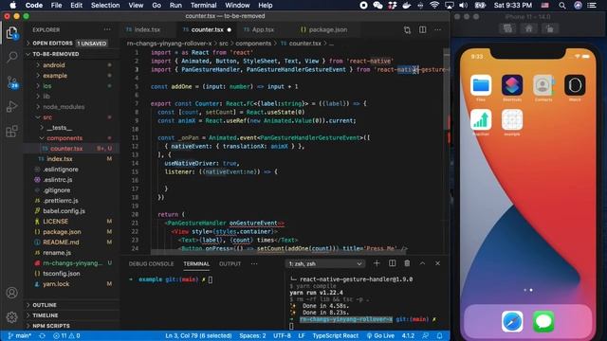This screenshot has height=341, width=607.
Task: Open Messages app in simulator dock
Action: coord(543,321)
